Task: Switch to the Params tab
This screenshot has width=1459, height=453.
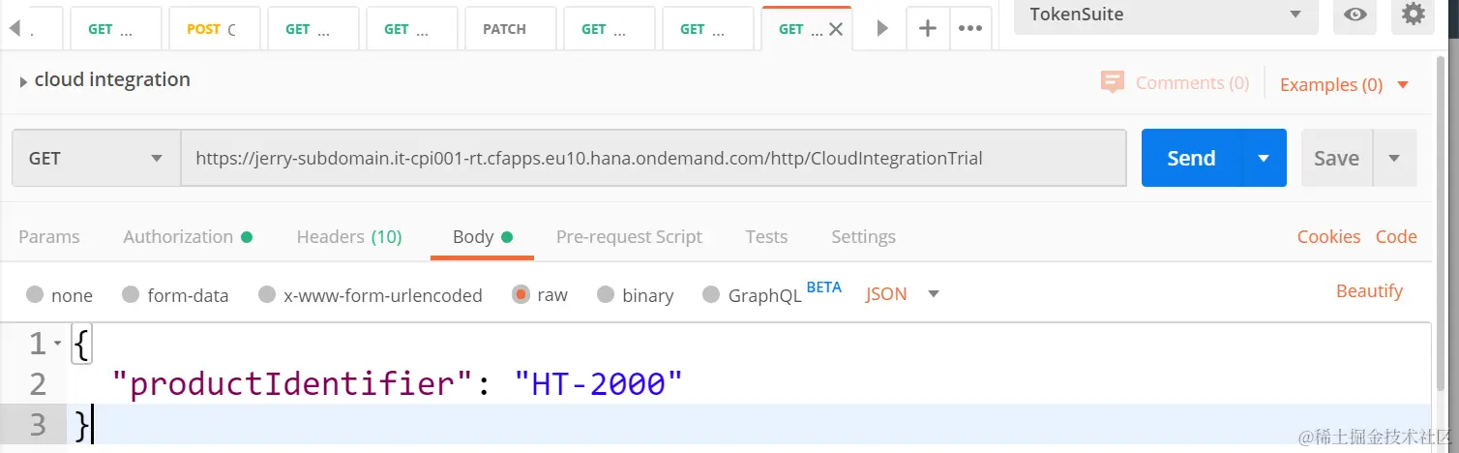Action: (49, 237)
